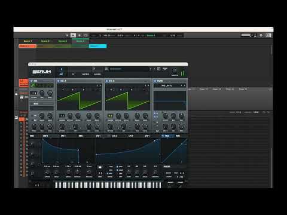The height and width of the screenshot is (215, 287).
Task: Click the OSC B unison voices box
Action: tap(110, 116)
